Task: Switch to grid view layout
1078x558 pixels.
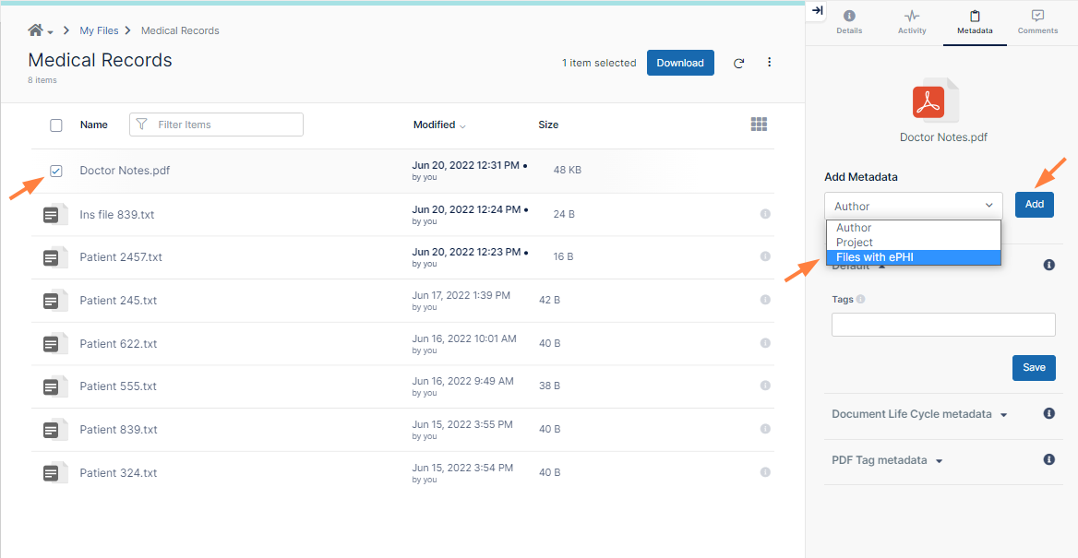Action: click(x=759, y=125)
